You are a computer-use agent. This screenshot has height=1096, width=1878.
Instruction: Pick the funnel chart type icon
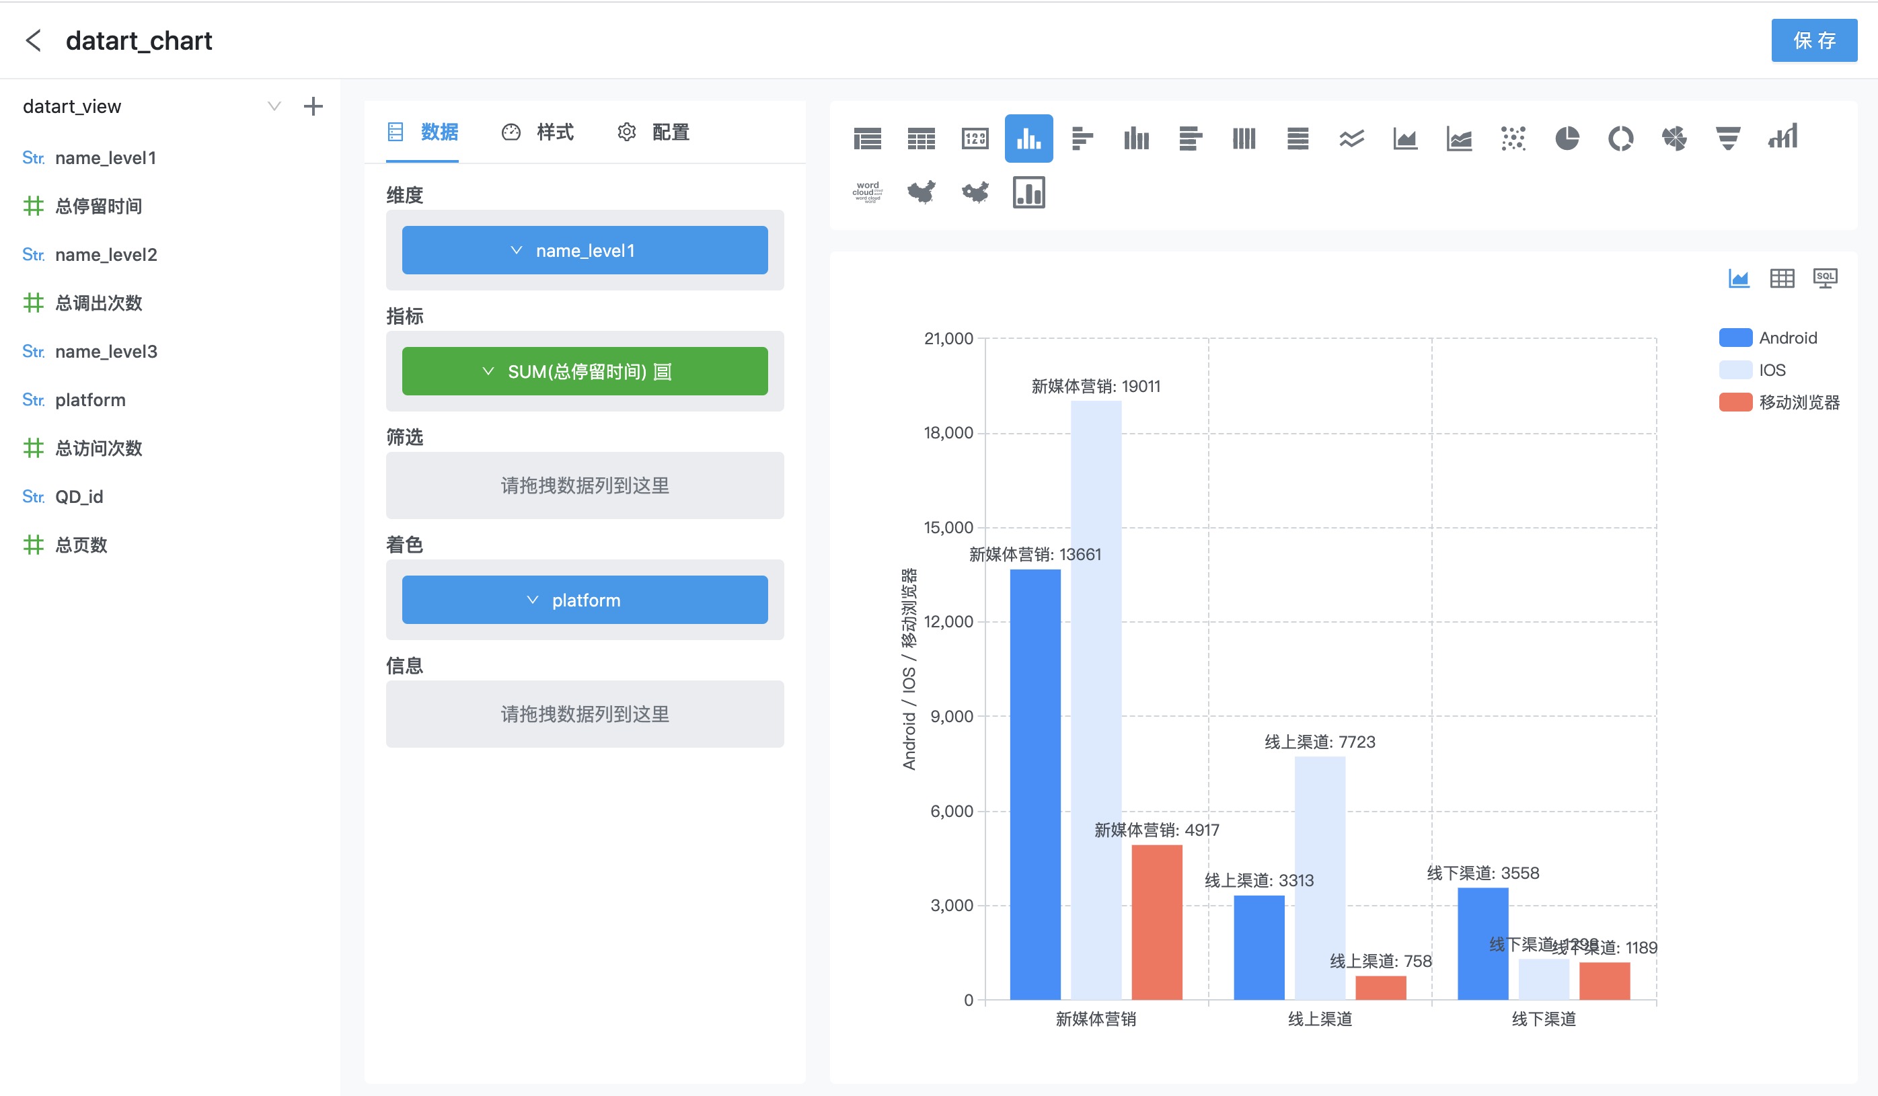coord(1727,139)
